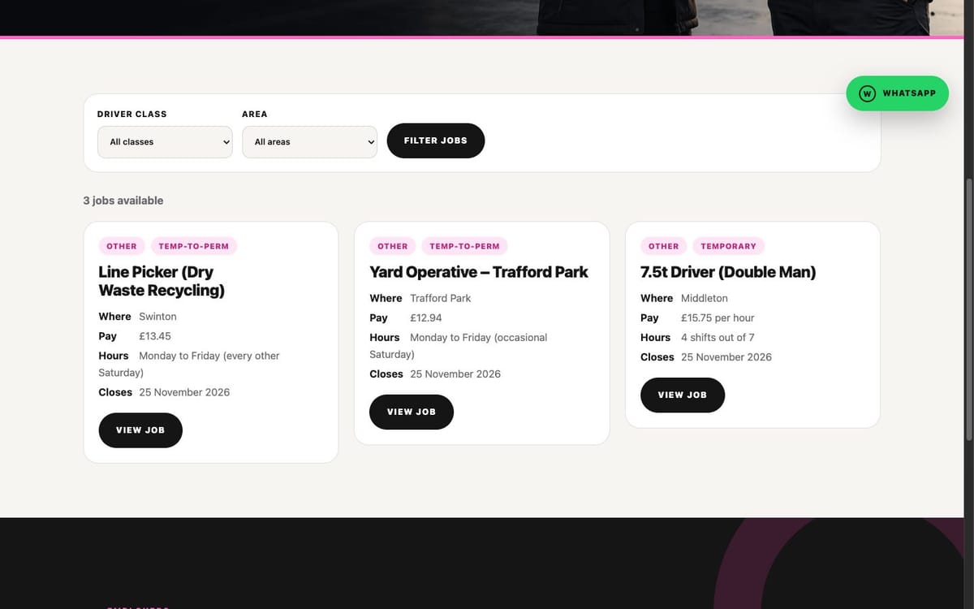Click the Yard Operative – Trafford Park title
Image resolution: width=974 pixels, height=609 pixels.
click(x=479, y=272)
